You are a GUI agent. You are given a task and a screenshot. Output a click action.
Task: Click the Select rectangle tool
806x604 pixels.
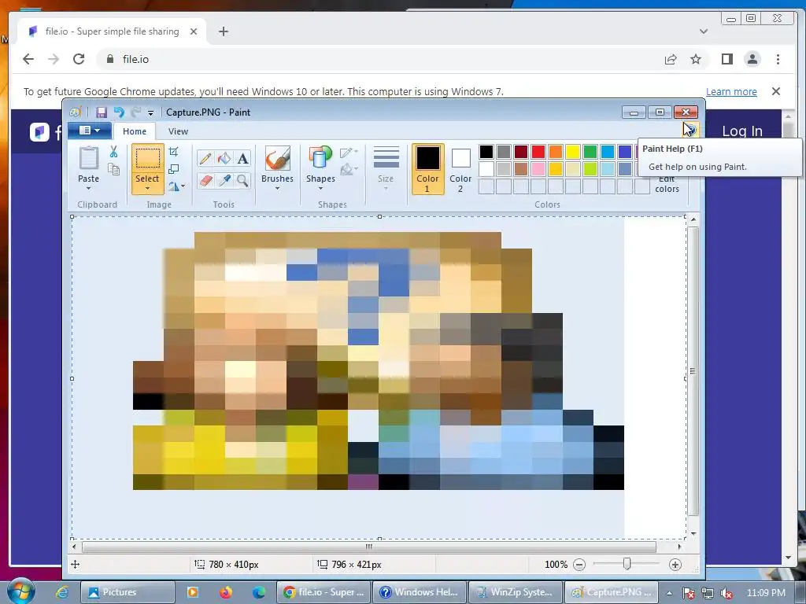(x=147, y=158)
